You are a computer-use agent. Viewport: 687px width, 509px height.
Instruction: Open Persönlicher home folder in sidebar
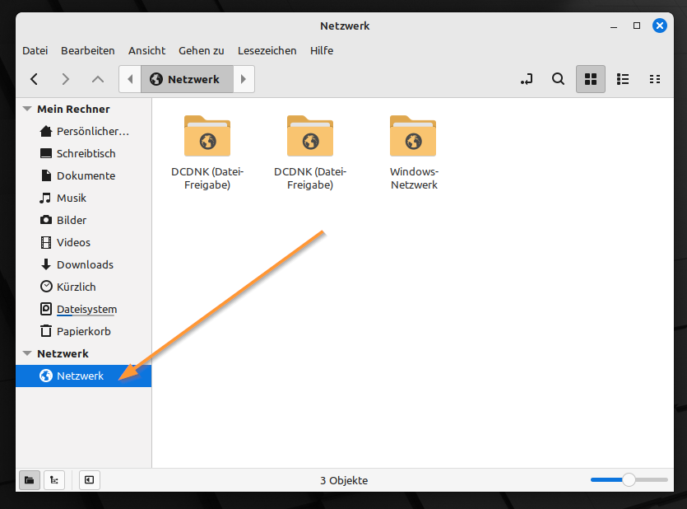coord(84,131)
